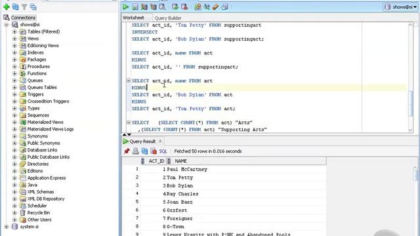
Task: Select Application Express tree item
Action: point(47,178)
